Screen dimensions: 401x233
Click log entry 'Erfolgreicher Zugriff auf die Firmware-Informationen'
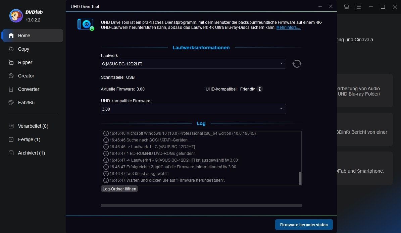169,167
